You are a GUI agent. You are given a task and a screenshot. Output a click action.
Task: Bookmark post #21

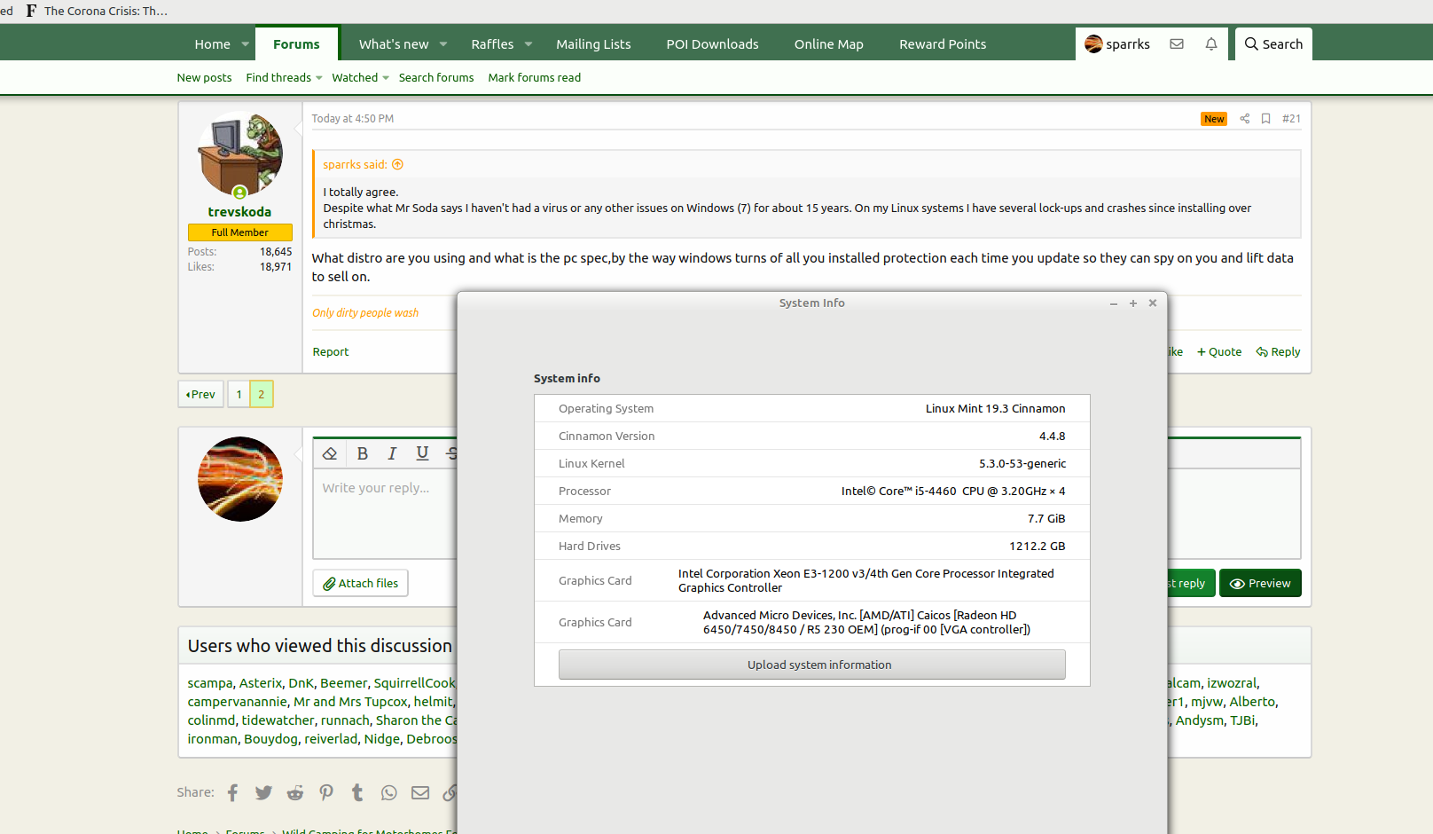coord(1265,119)
